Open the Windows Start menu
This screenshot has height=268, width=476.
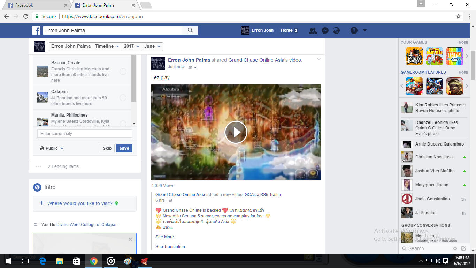pyautogui.click(x=8, y=261)
